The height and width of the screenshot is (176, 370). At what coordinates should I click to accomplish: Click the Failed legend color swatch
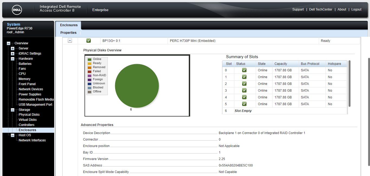[89, 71]
